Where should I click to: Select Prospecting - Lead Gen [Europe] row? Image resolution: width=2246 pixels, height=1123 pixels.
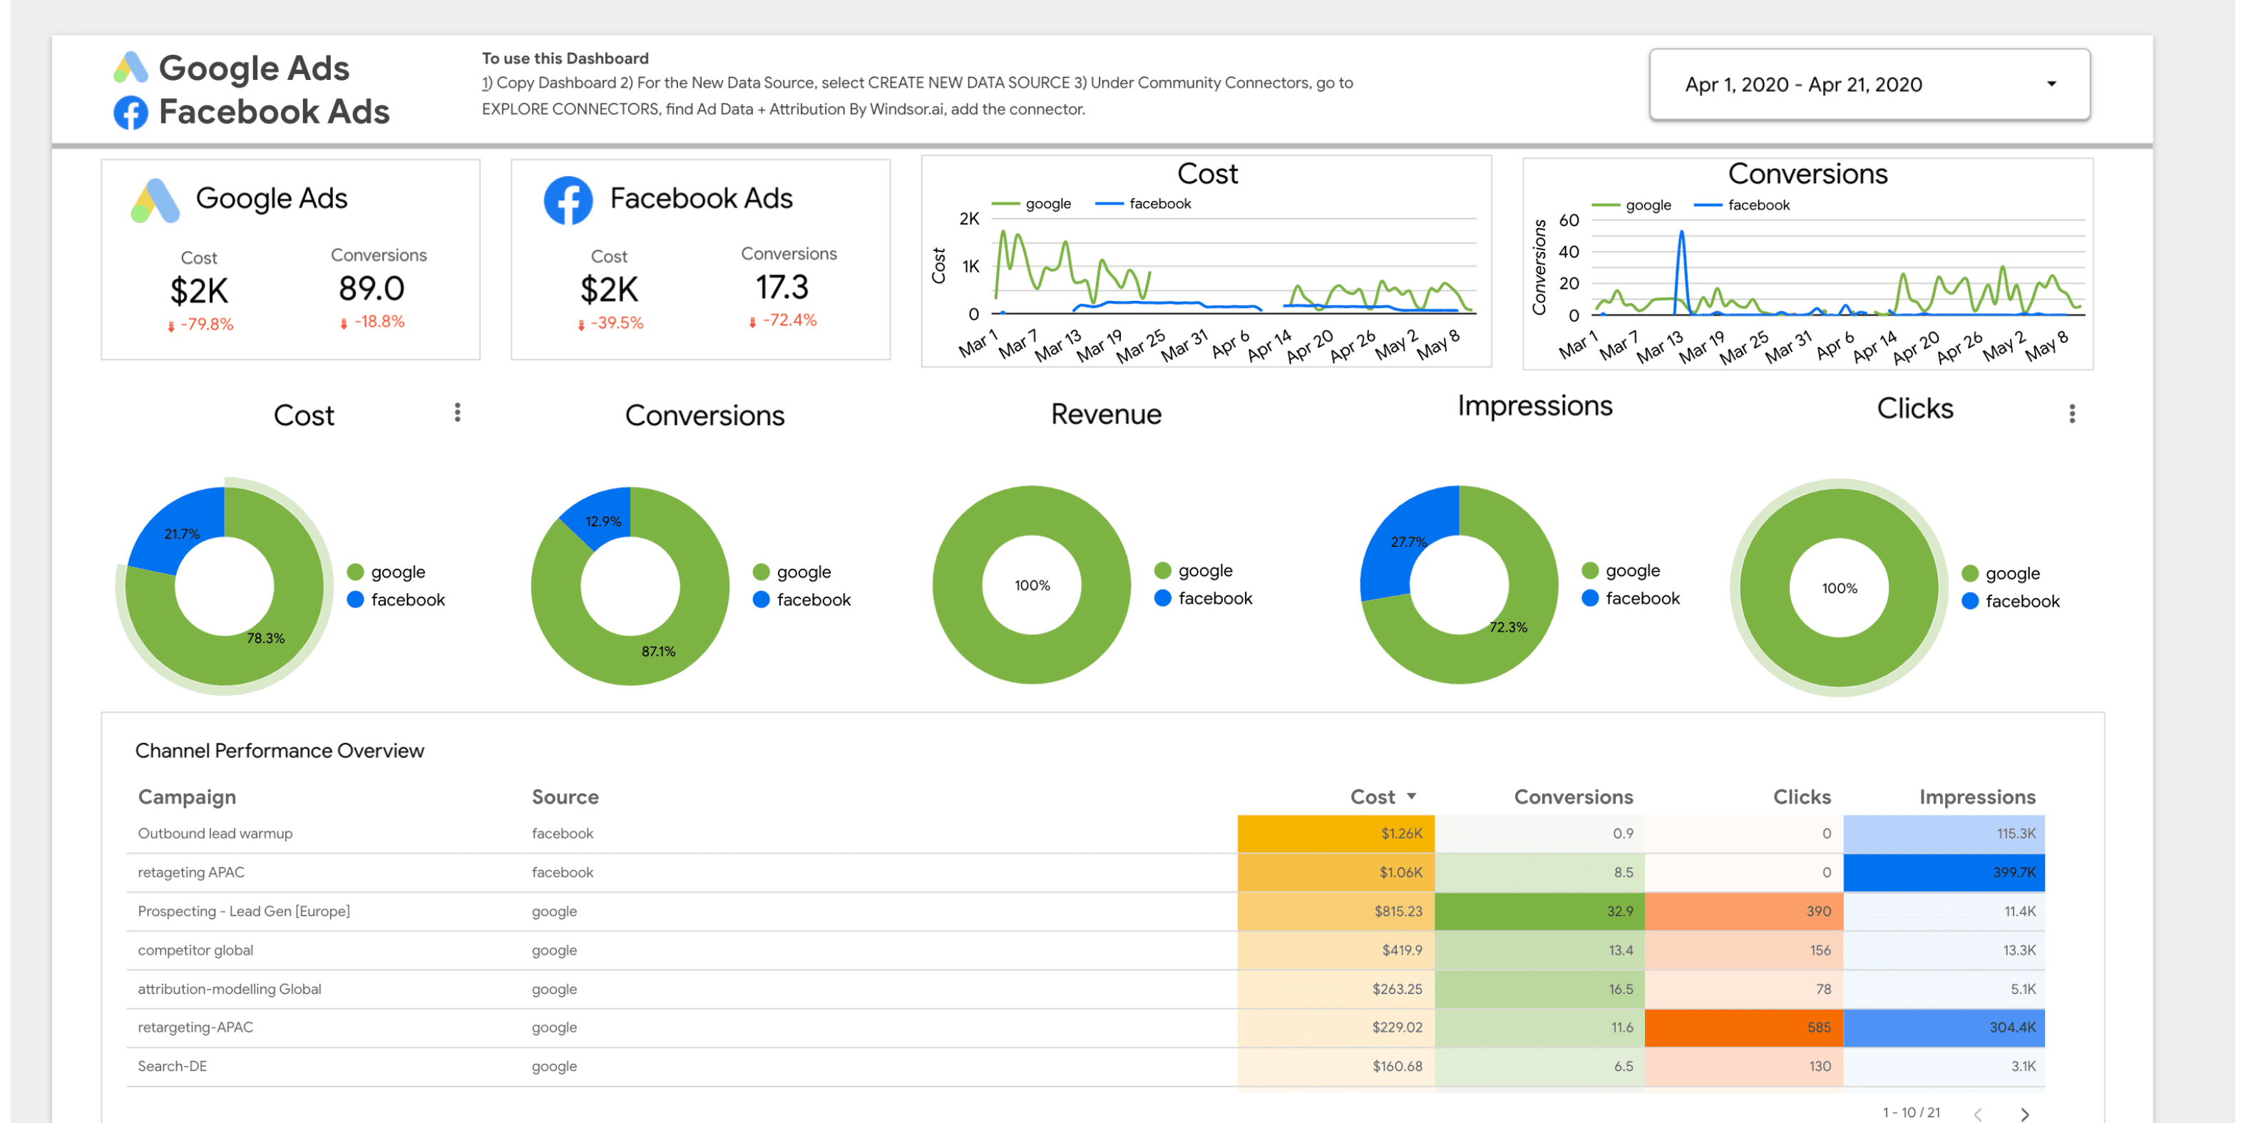[1085, 911]
